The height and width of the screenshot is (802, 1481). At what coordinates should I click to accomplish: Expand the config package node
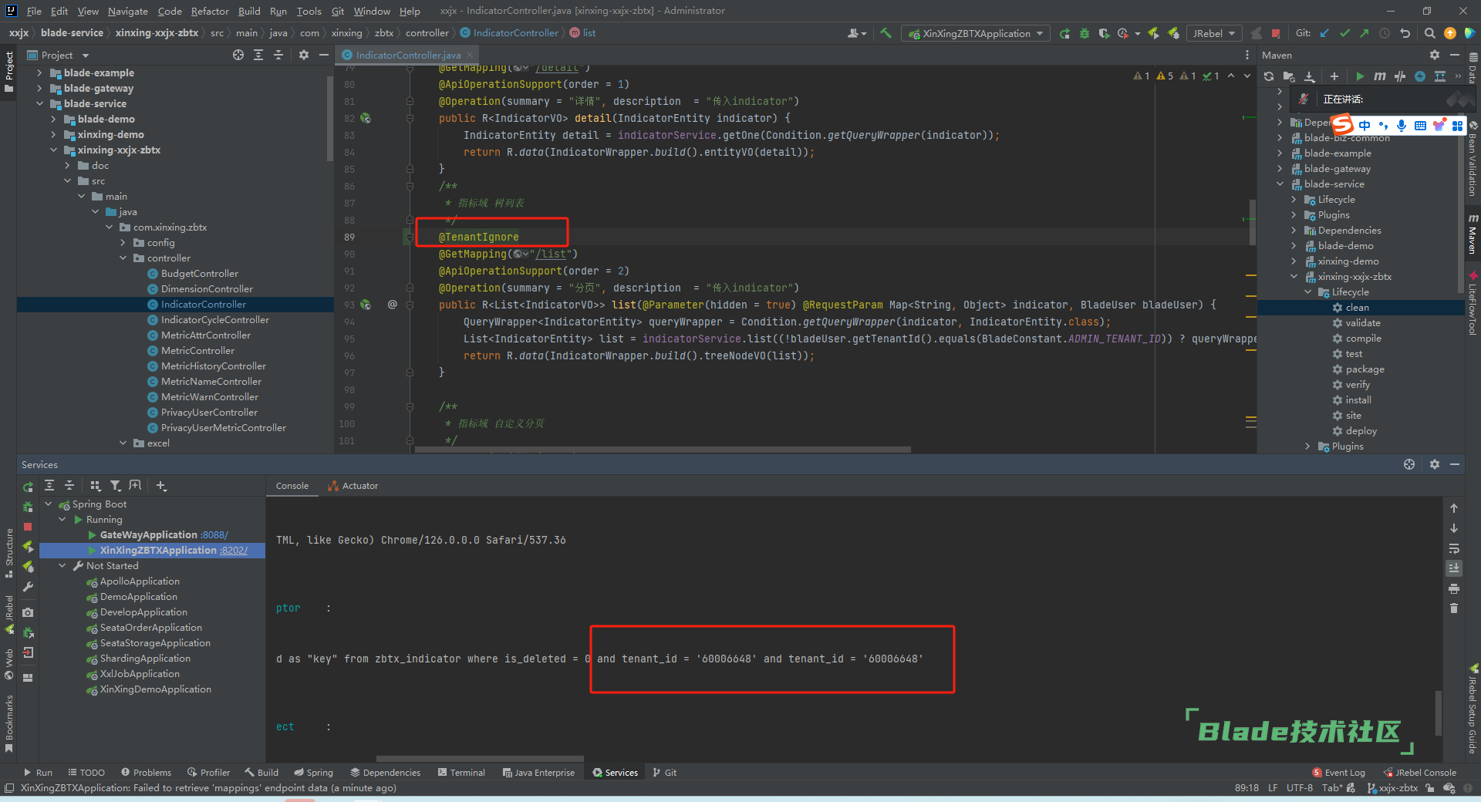pos(123,243)
